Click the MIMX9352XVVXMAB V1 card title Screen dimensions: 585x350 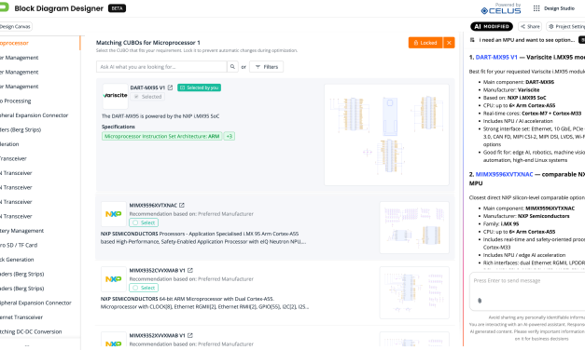[157, 336]
